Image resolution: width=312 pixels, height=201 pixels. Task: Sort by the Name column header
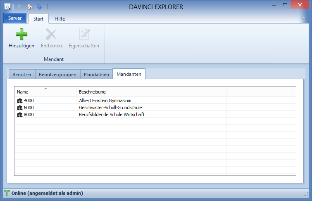(x=45, y=91)
